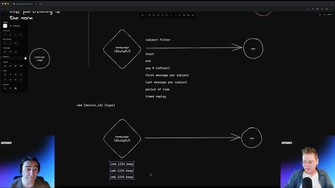The height and width of the screenshot is (188, 335).
Task: Select the 'end' text label
Action: [148, 61]
